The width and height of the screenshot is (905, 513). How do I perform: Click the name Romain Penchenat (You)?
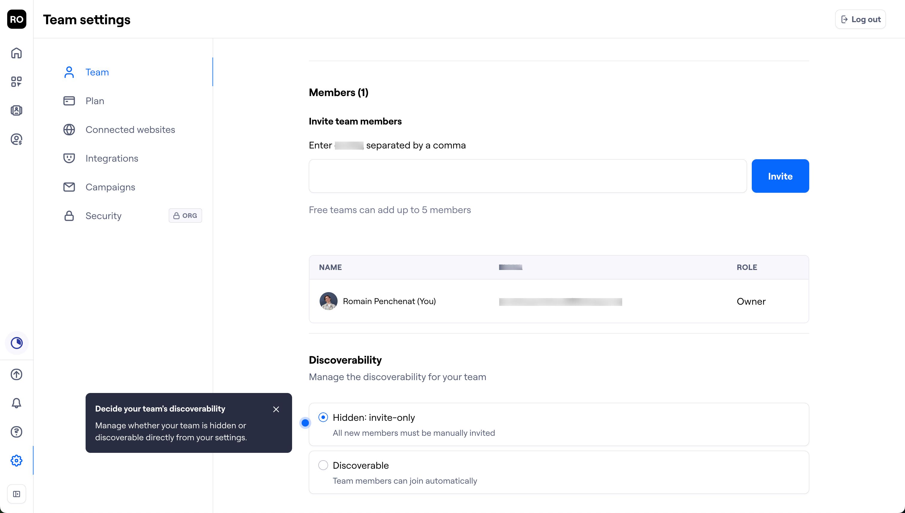pyautogui.click(x=389, y=301)
